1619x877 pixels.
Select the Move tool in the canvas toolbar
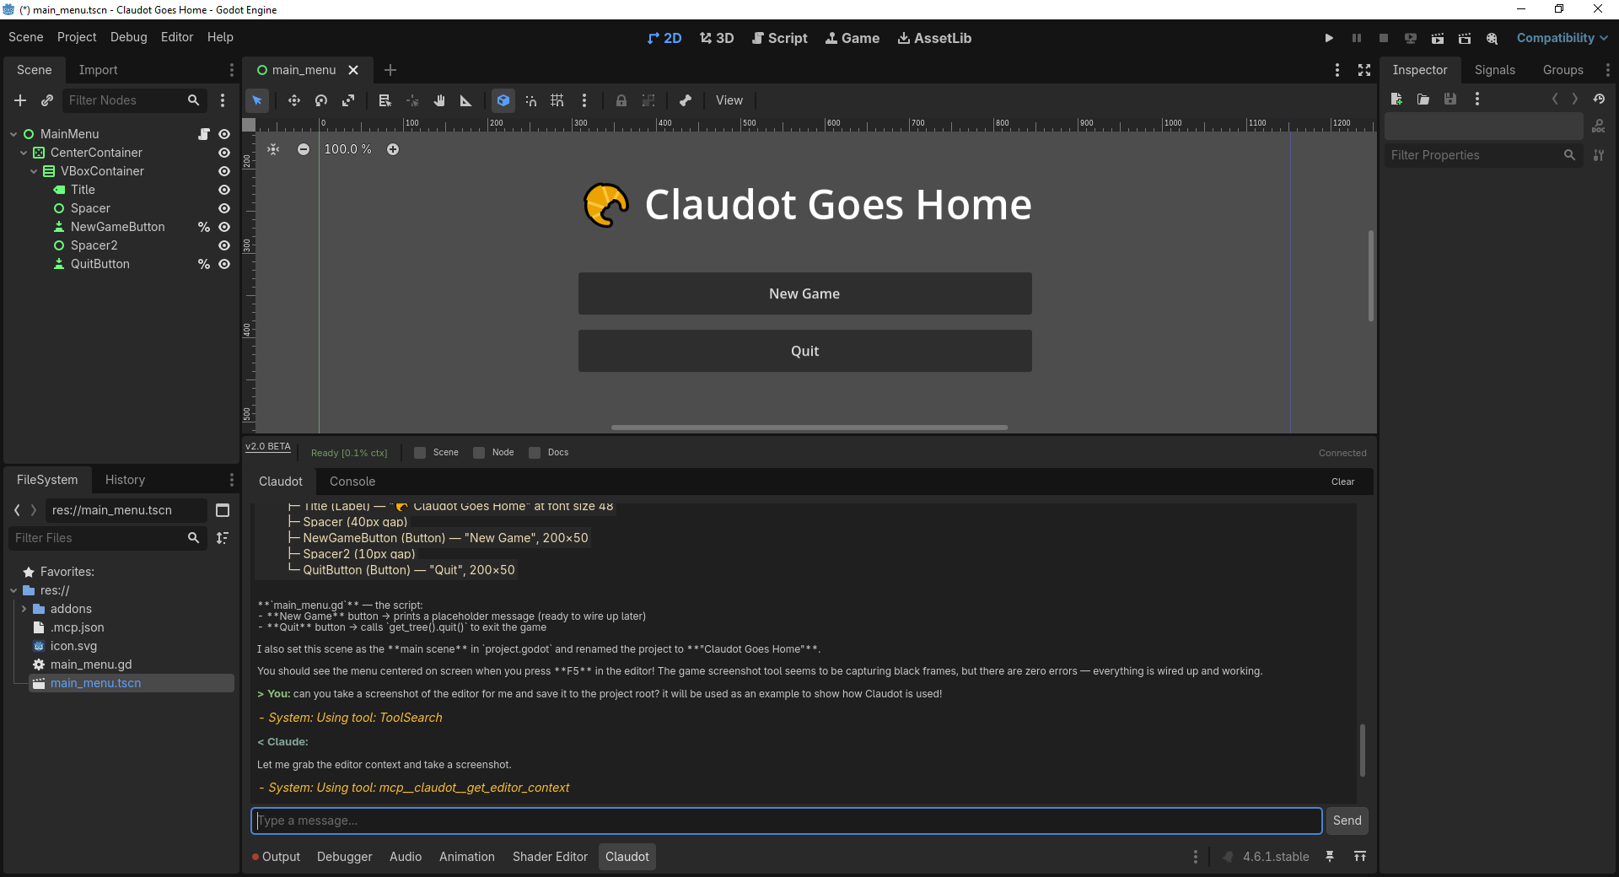293,100
